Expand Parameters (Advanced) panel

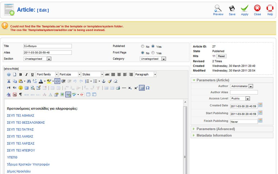tap(232, 129)
